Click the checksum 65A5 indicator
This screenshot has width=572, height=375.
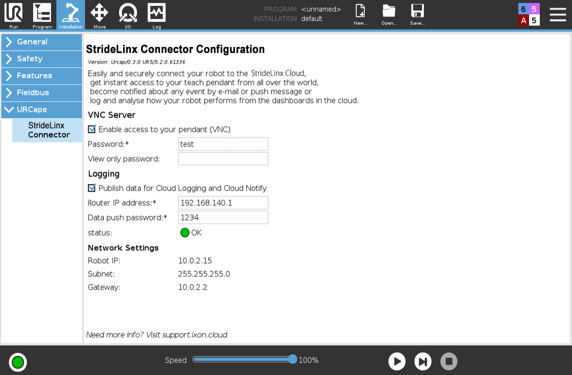click(x=529, y=14)
